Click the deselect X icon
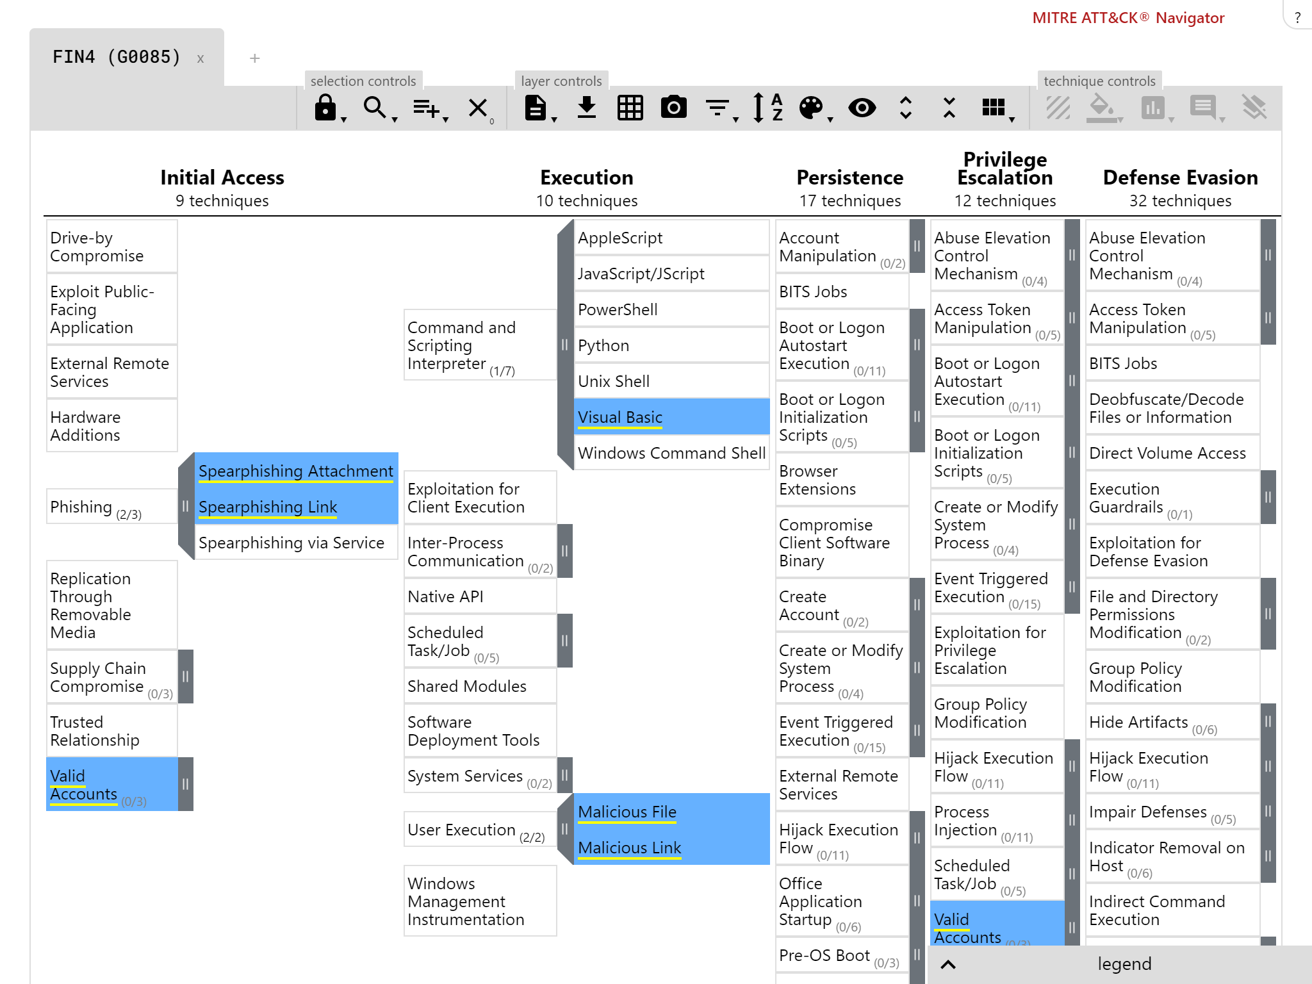Screen dimensions: 1312x984 (477, 108)
